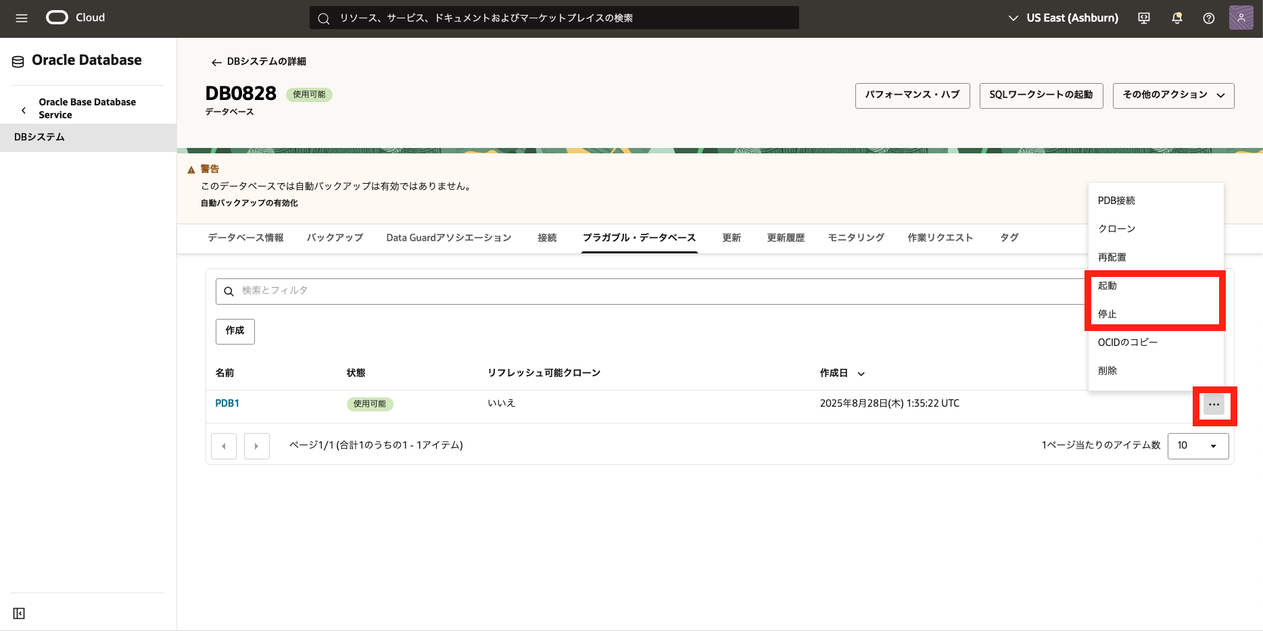Image resolution: width=1263 pixels, height=631 pixels.
Task: Open the notifications bell
Action: point(1176,18)
